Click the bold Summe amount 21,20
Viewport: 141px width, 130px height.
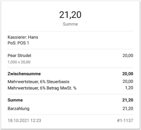[128, 100]
